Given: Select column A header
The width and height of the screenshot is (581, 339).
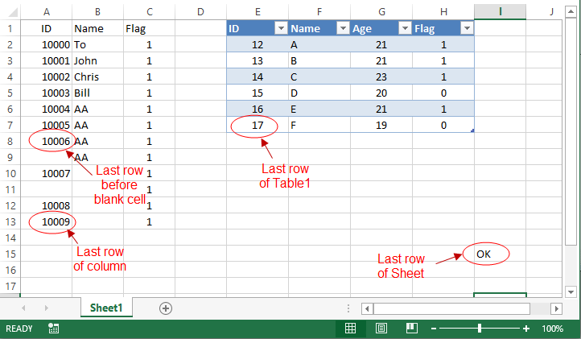Looking at the screenshot, I should pos(47,12).
